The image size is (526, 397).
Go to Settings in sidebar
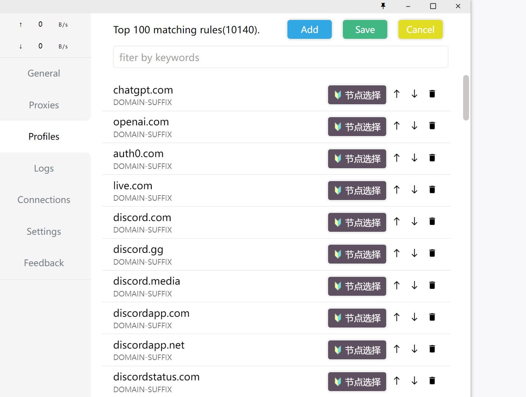[44, 231]
